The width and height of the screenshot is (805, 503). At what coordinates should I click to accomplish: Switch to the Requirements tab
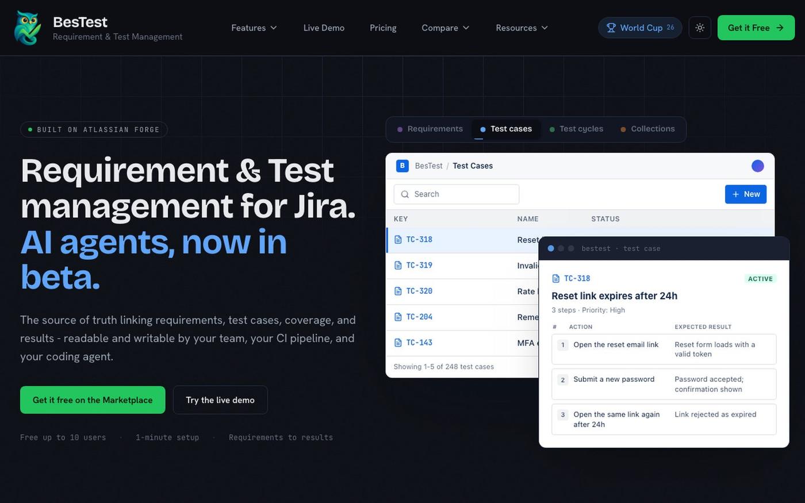click(x=430, y=129)
